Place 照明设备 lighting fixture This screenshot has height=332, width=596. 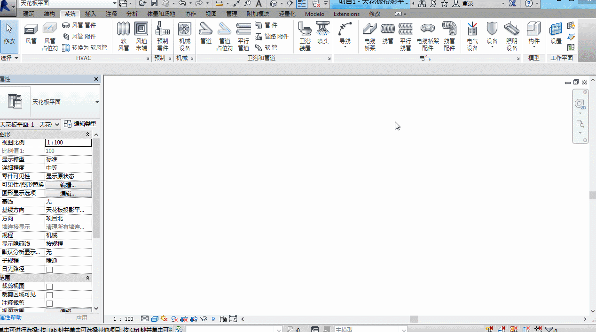[x=512, y=37]
